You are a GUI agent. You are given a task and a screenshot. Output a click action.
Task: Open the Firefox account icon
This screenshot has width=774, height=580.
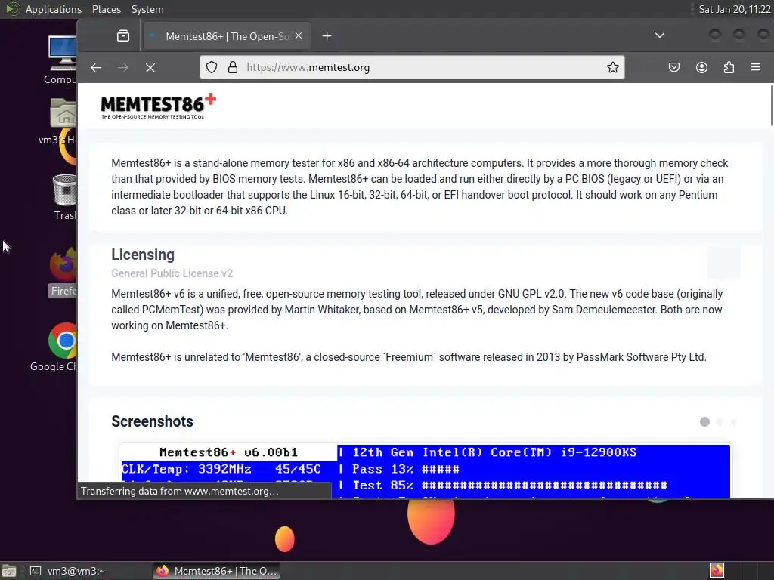point(701,67)
